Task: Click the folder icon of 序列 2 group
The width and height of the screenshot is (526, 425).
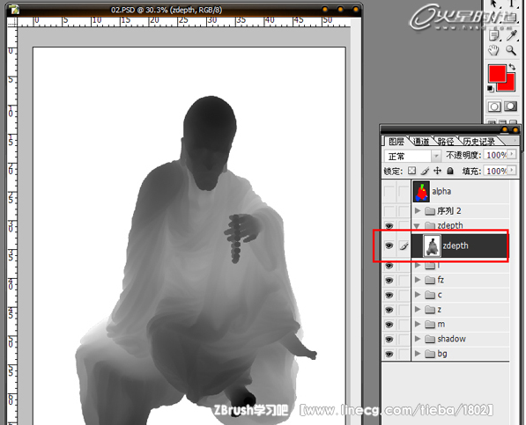Action: coord(430,211)
